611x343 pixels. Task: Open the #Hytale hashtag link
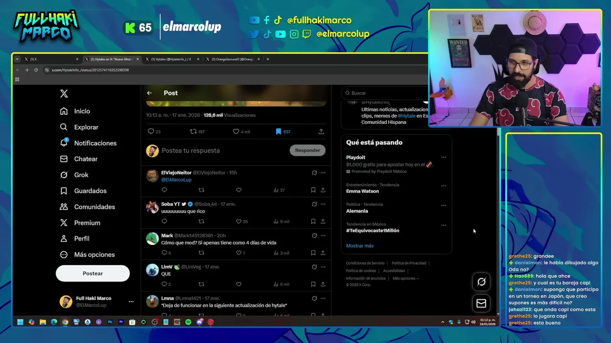click(407, 116)
